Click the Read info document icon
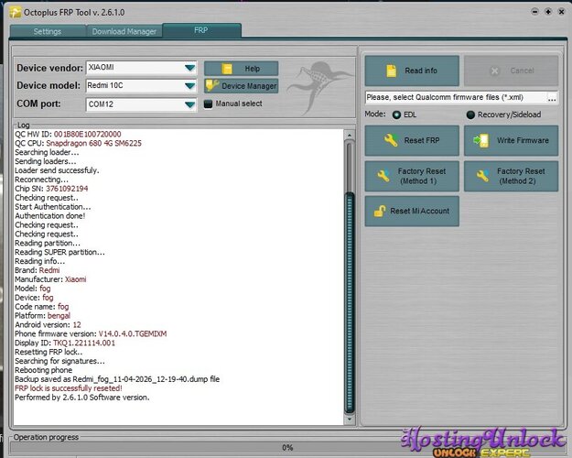The image size is (572, 458). [x=391, y=71]
